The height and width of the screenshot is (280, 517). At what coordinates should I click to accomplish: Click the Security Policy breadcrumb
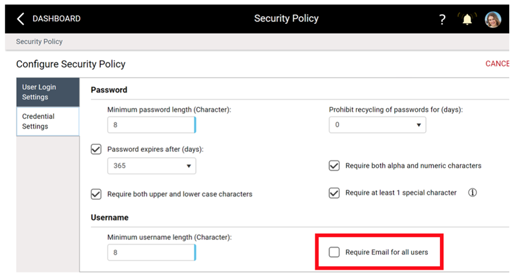coord(39,41)
